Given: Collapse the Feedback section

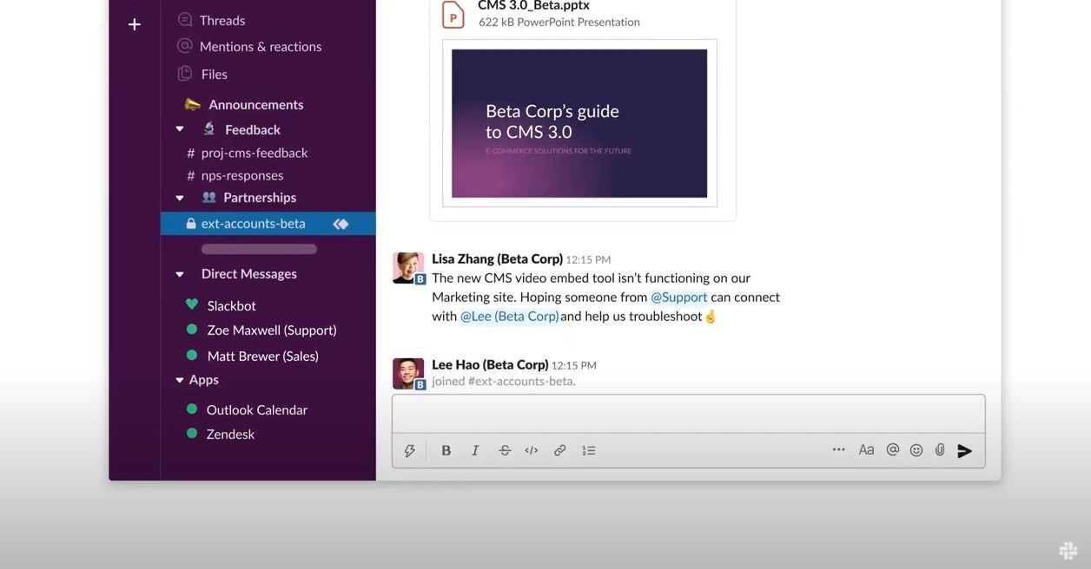Looking at the screenshot, I should (x=180, y=128).
